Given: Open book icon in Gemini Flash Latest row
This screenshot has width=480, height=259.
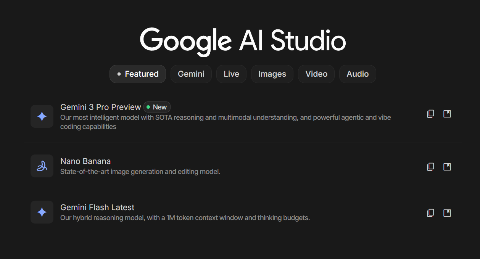Looking at the screenshot, I should [447, 213].
